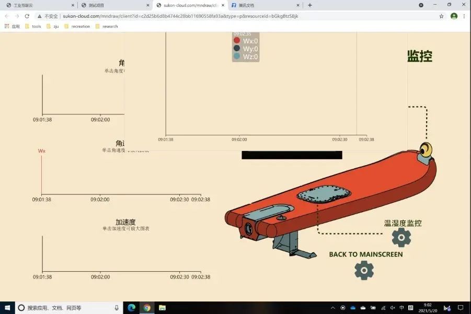Expand hidden system tray icons
Screen dimensions: 471x314
tap(332, 308)
